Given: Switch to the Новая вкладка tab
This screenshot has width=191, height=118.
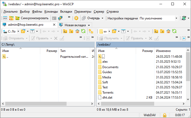Looking at the screenshot, I should click(75, 25).
